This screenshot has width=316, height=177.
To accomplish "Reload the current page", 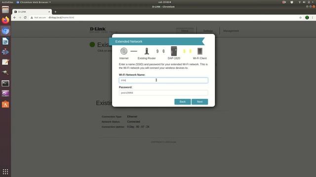I will point(25,18).
